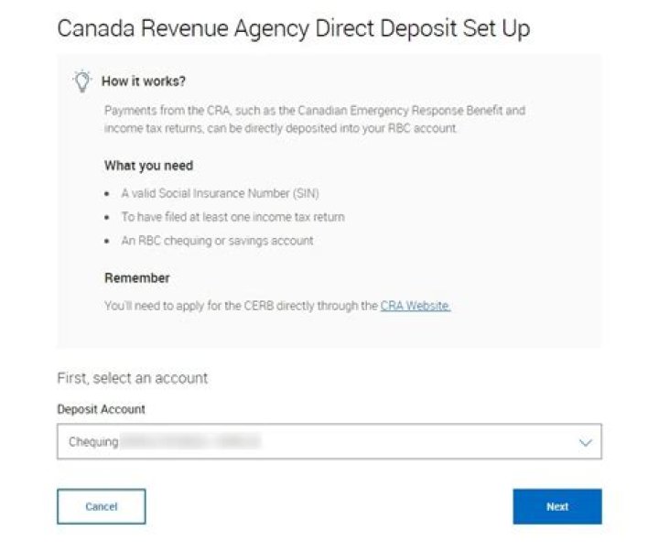The width and height of the screenshot is (659, 551).
Task: Click the "Chequing" text inside the selector
Action: click(93, 442)
